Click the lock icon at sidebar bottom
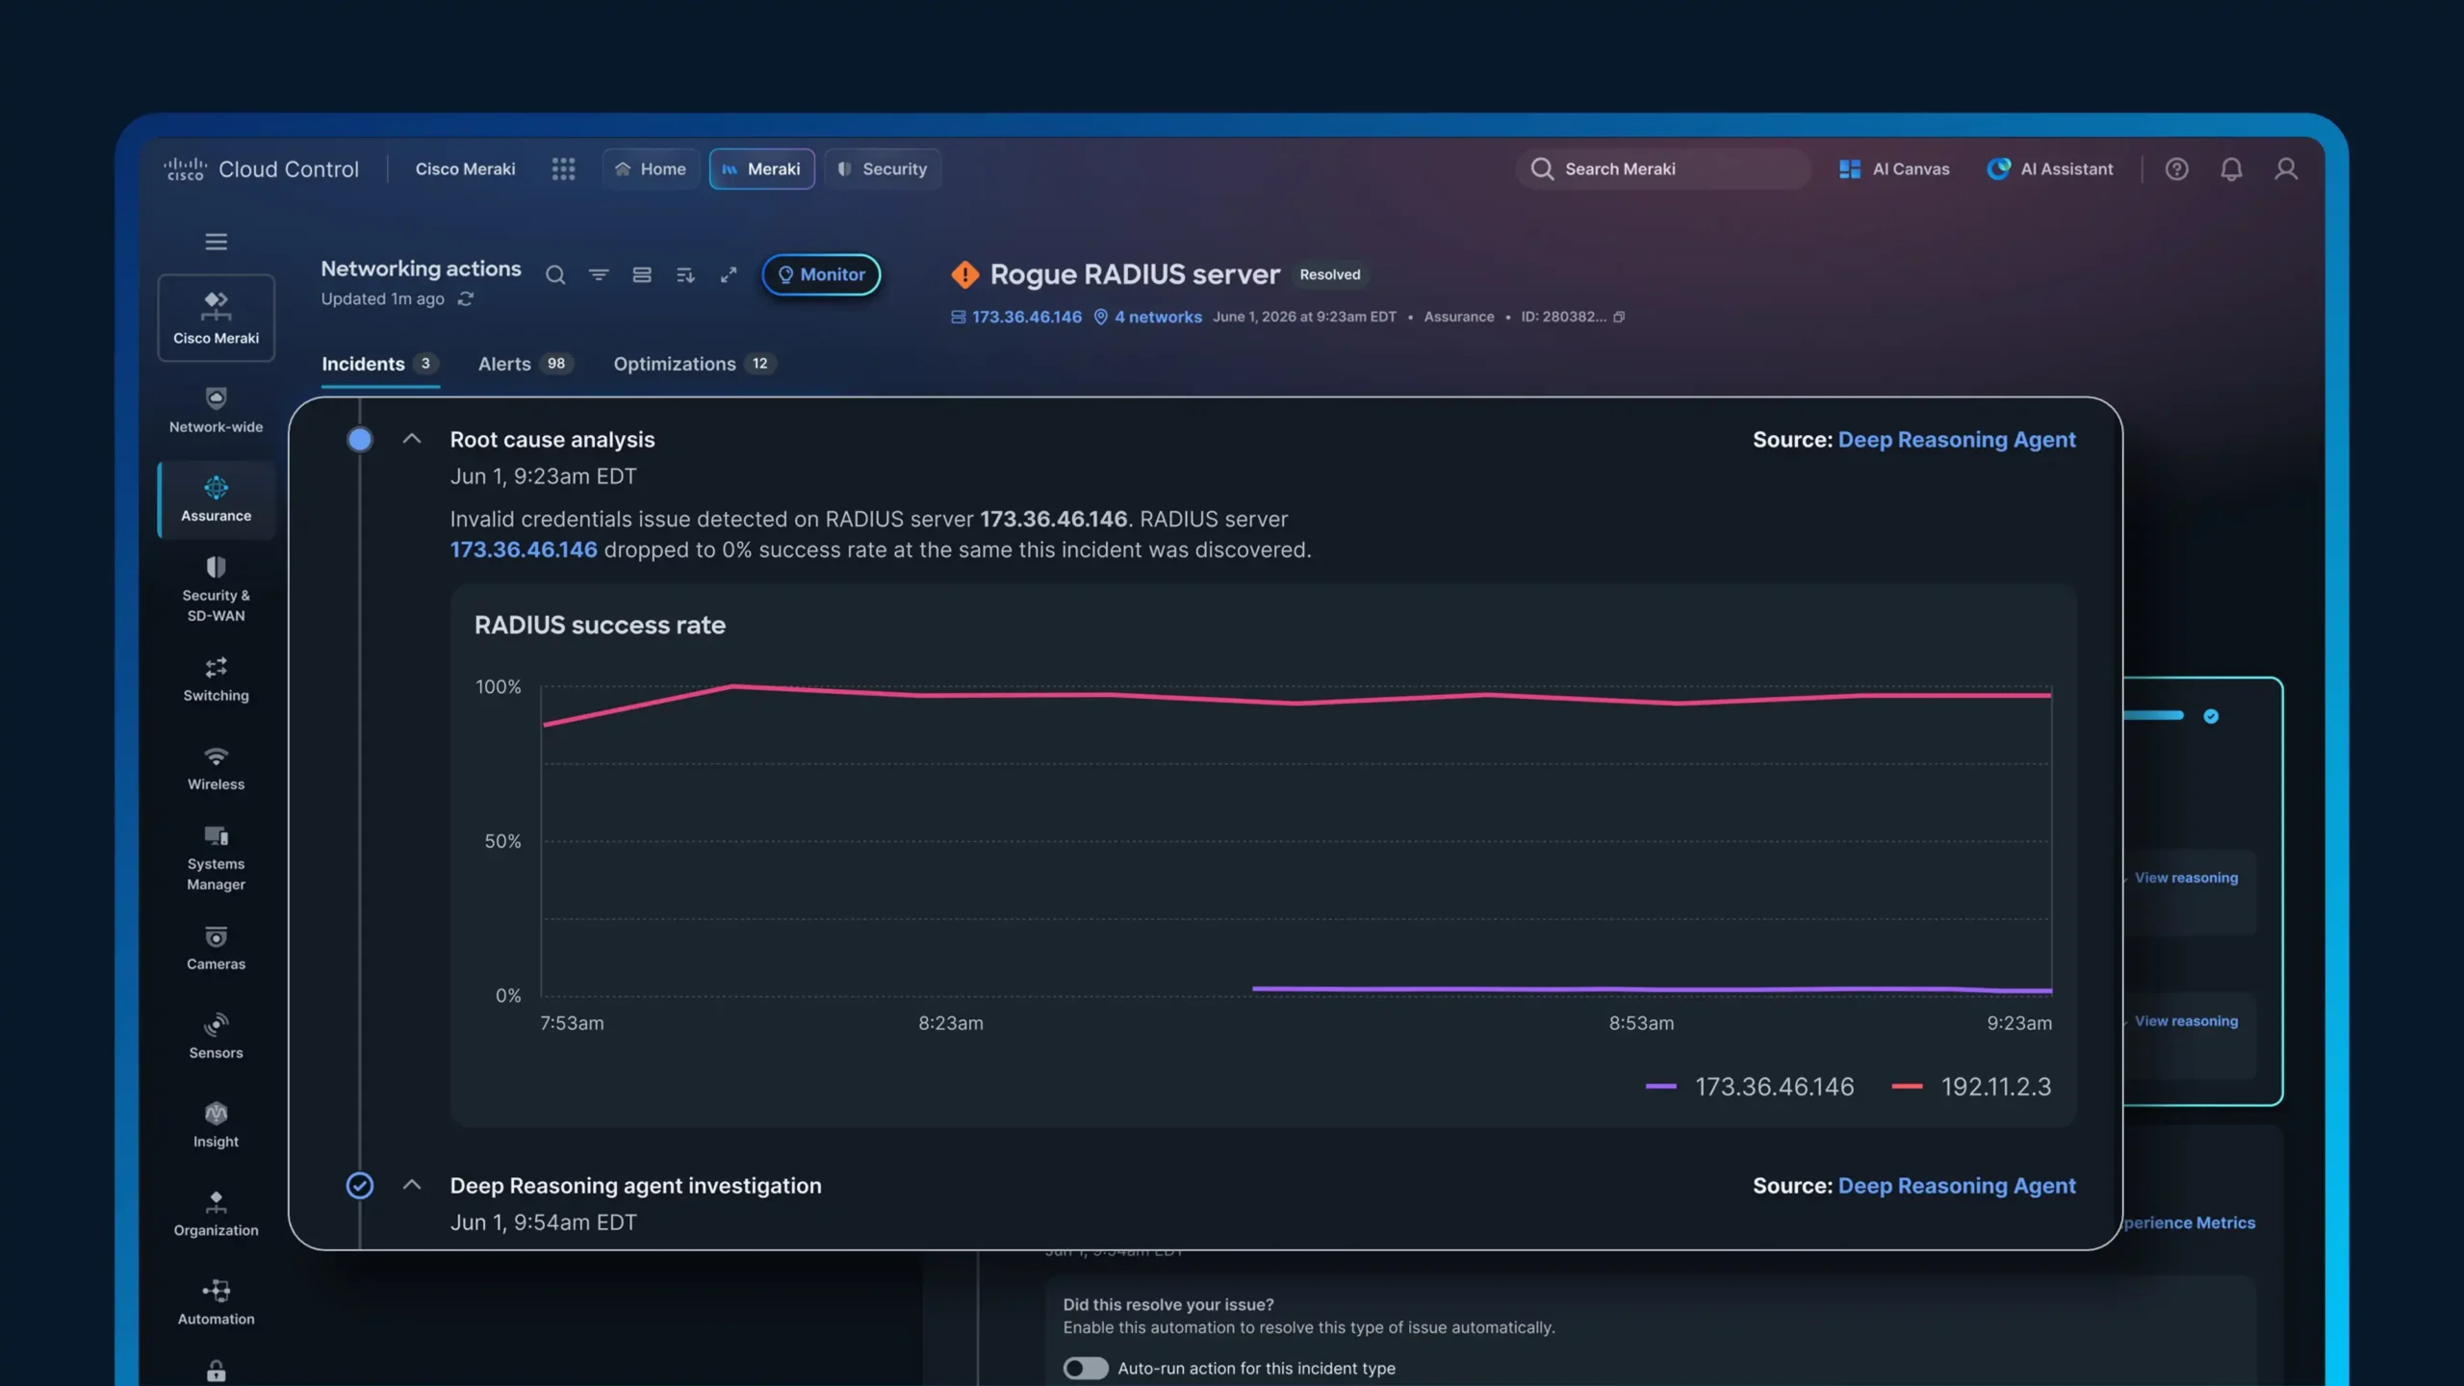The width and height of the screenshot is (2464, 1386). click(216, 1372)
